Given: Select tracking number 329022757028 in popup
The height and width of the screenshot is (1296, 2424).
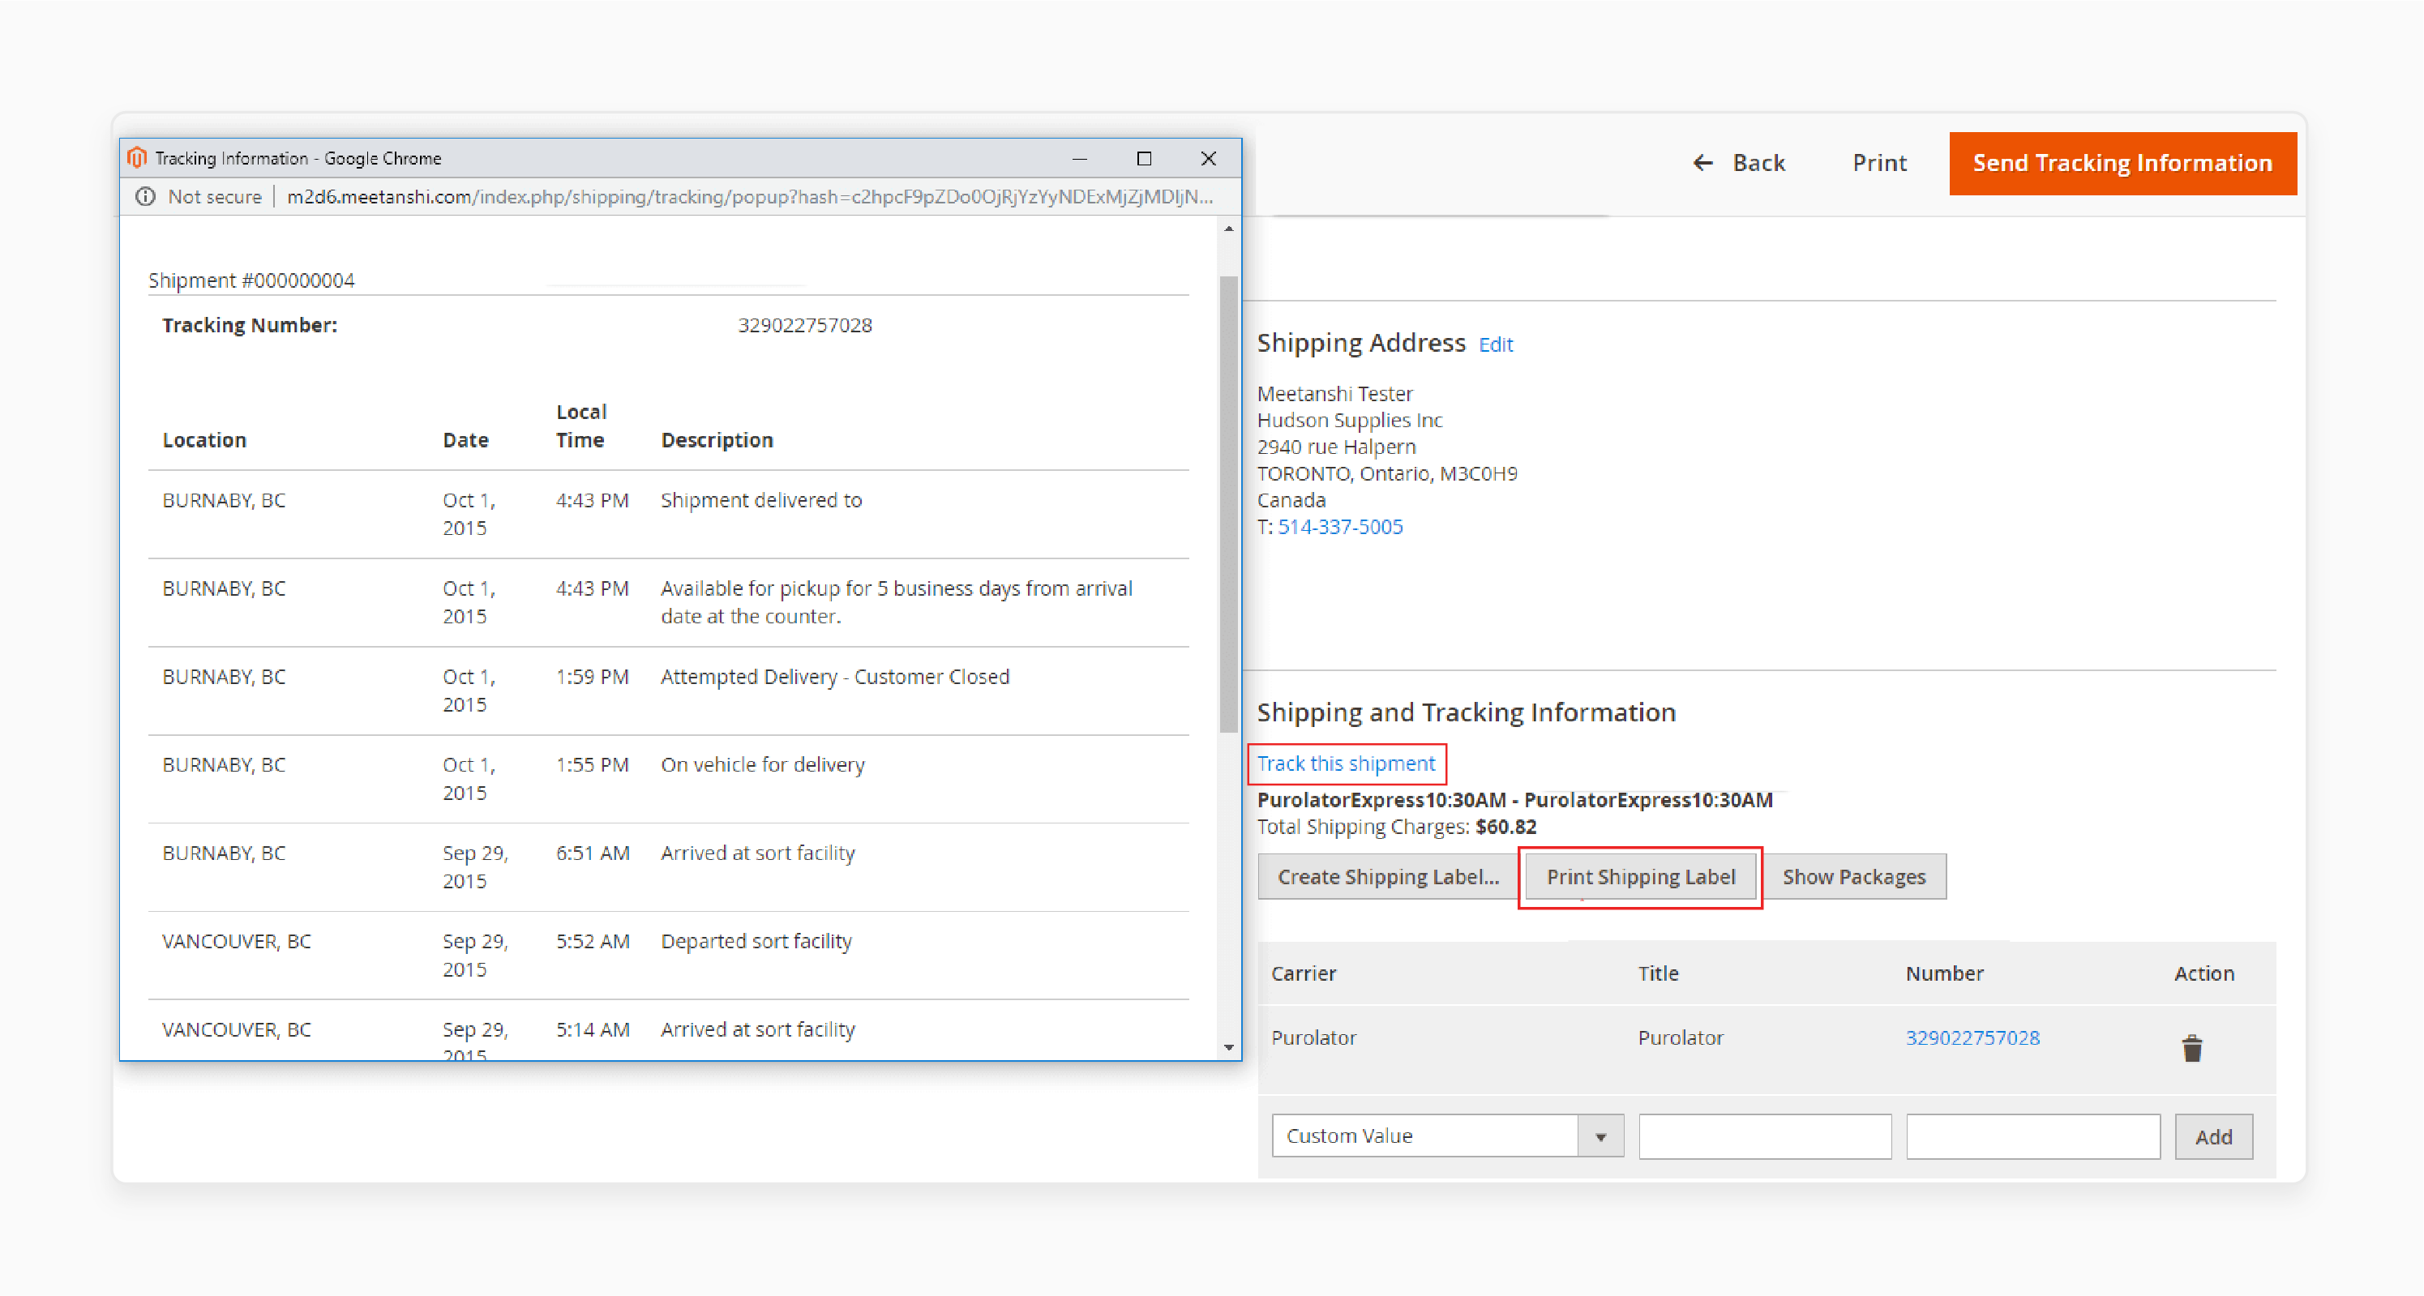Looking at the screenshot, I should [x=804, y=325].
